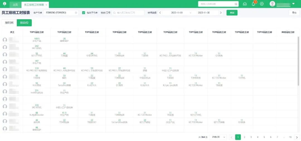Open the inbox icon in the top bar
Screen dimensions: 301x141
[245, 4]
